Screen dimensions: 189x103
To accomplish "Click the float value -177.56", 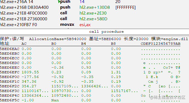I will click(x=30, y=77).
